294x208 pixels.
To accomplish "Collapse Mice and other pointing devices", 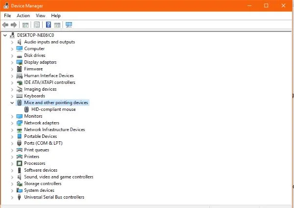I will pos(12,103).
